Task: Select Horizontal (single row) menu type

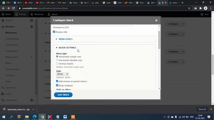Action: point(57,56)
